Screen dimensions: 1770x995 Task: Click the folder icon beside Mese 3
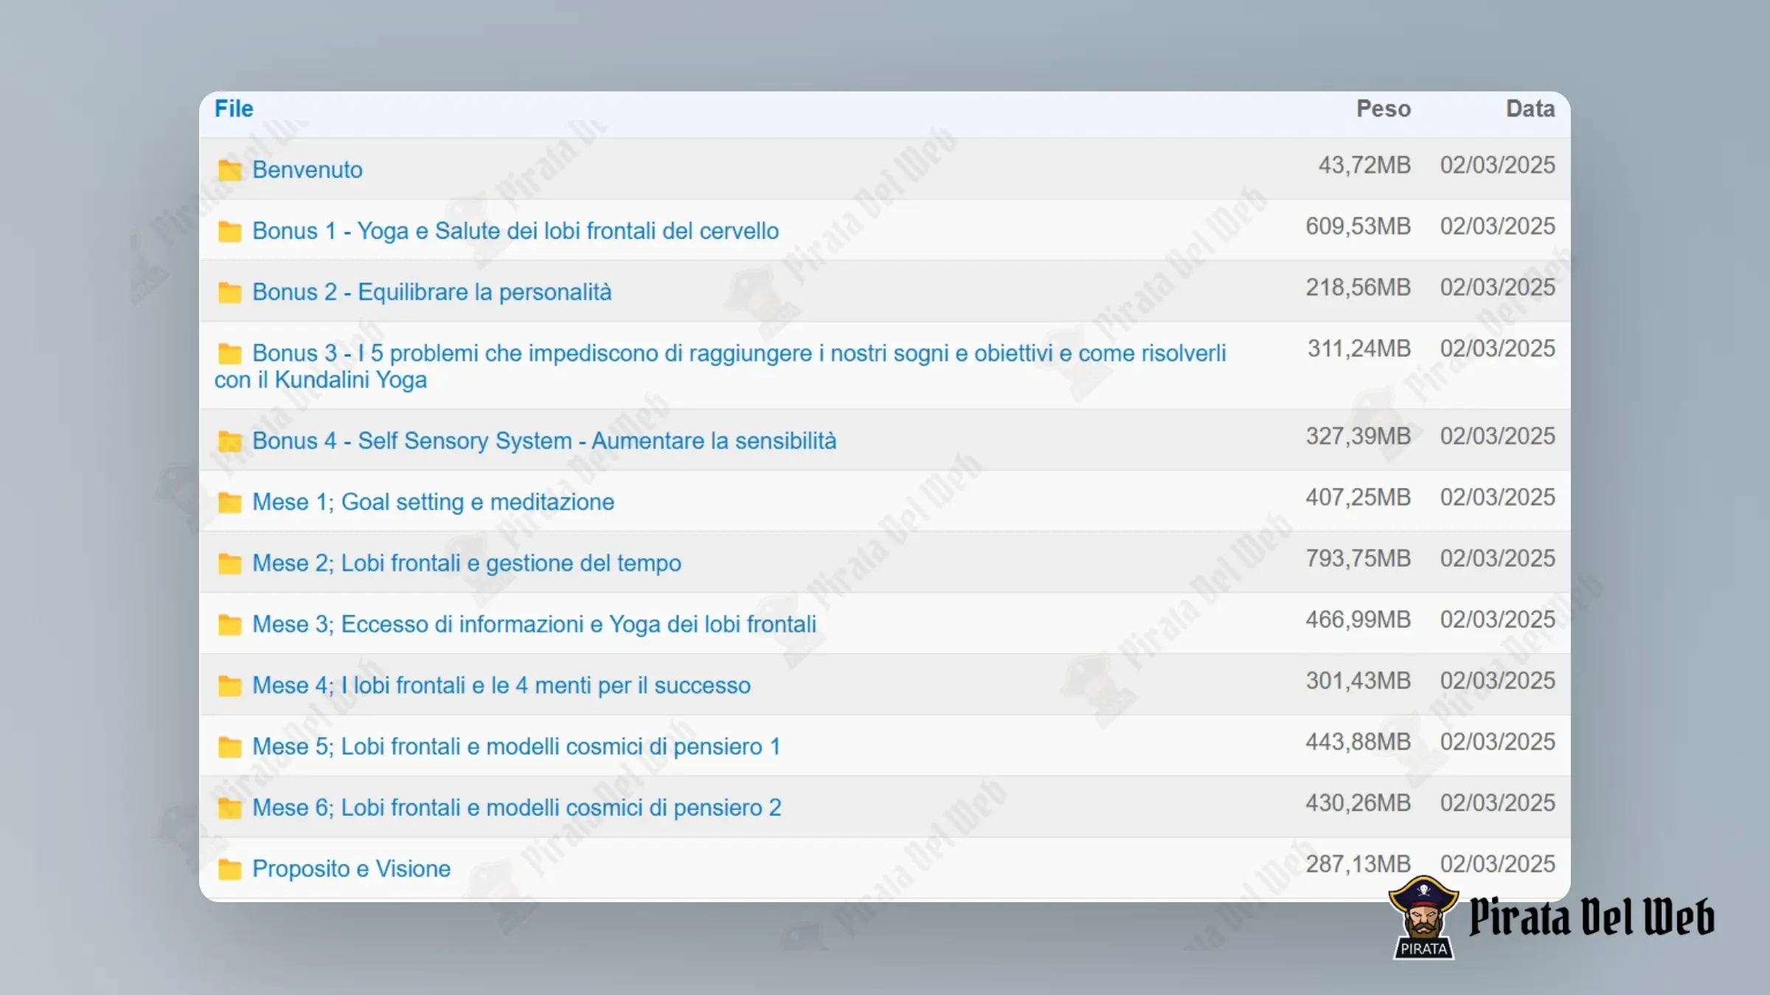point(229,625)
